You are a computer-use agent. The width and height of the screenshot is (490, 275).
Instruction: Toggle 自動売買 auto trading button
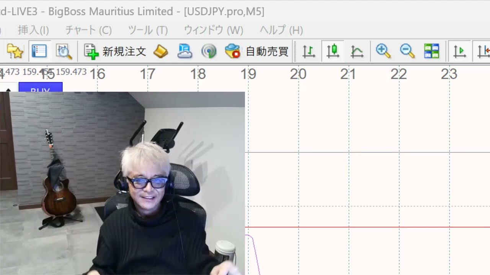click(x=257, y=51)
